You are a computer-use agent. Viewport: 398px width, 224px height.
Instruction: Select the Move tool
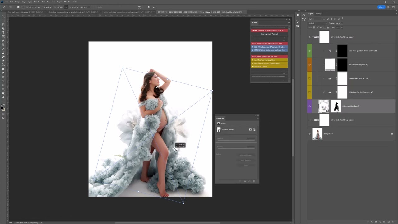3,16
